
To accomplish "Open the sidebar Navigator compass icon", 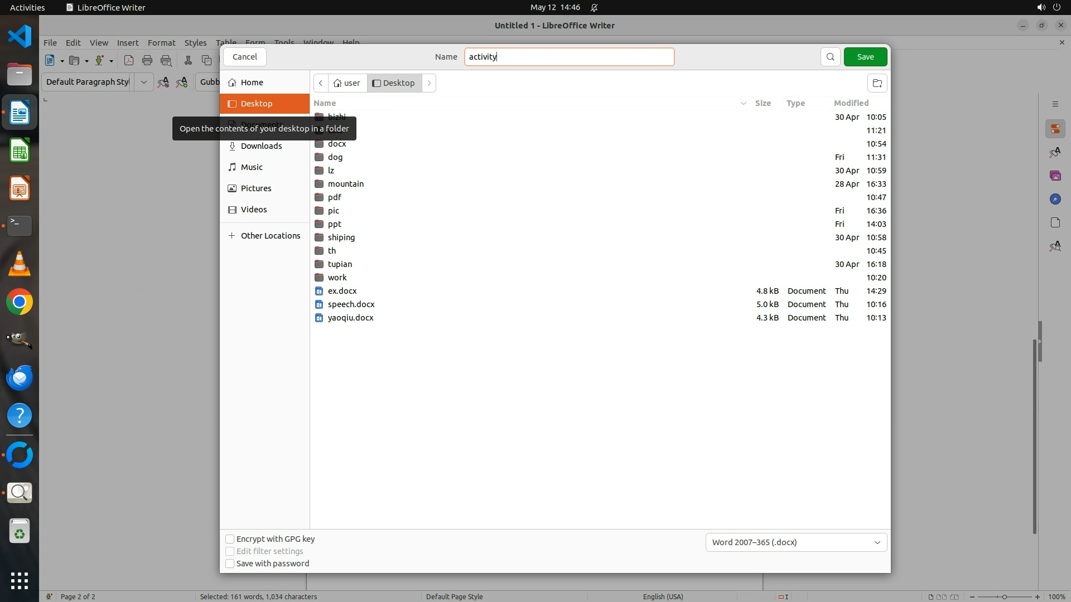I will pos(1055,199).
